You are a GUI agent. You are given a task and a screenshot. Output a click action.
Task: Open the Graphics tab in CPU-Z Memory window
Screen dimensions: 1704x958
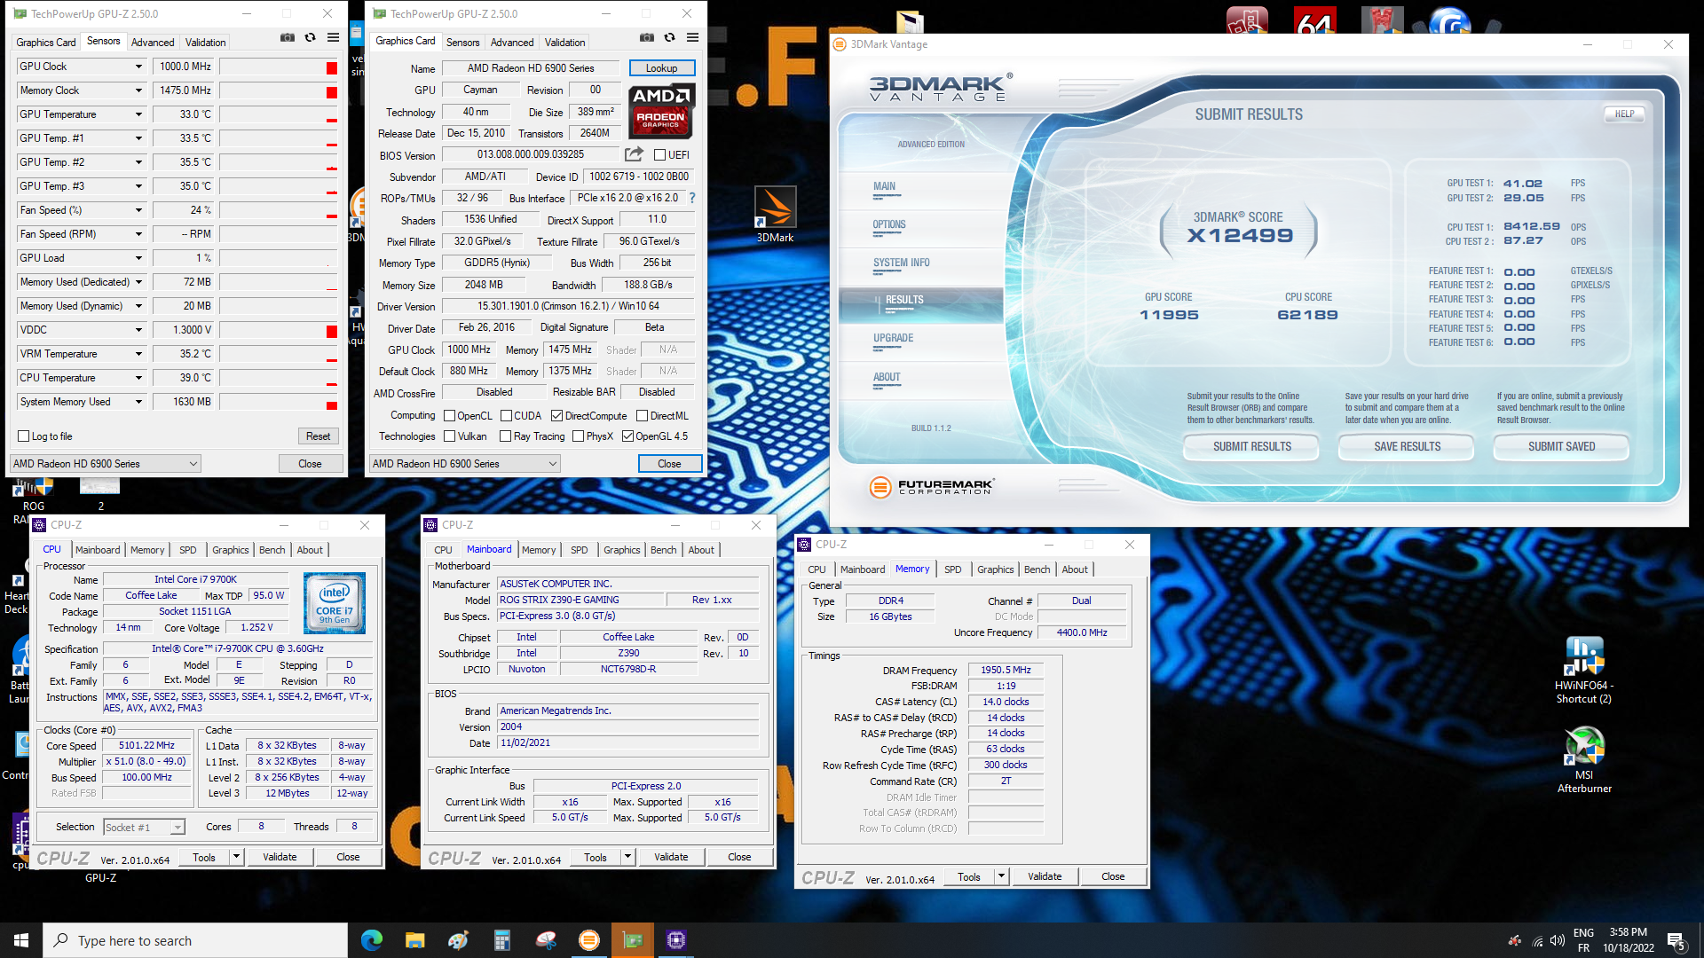(995, 569)
